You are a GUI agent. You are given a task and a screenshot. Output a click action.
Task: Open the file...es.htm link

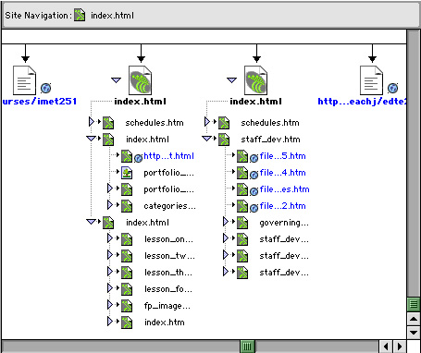pyautogui.click(x=284, y=189)
